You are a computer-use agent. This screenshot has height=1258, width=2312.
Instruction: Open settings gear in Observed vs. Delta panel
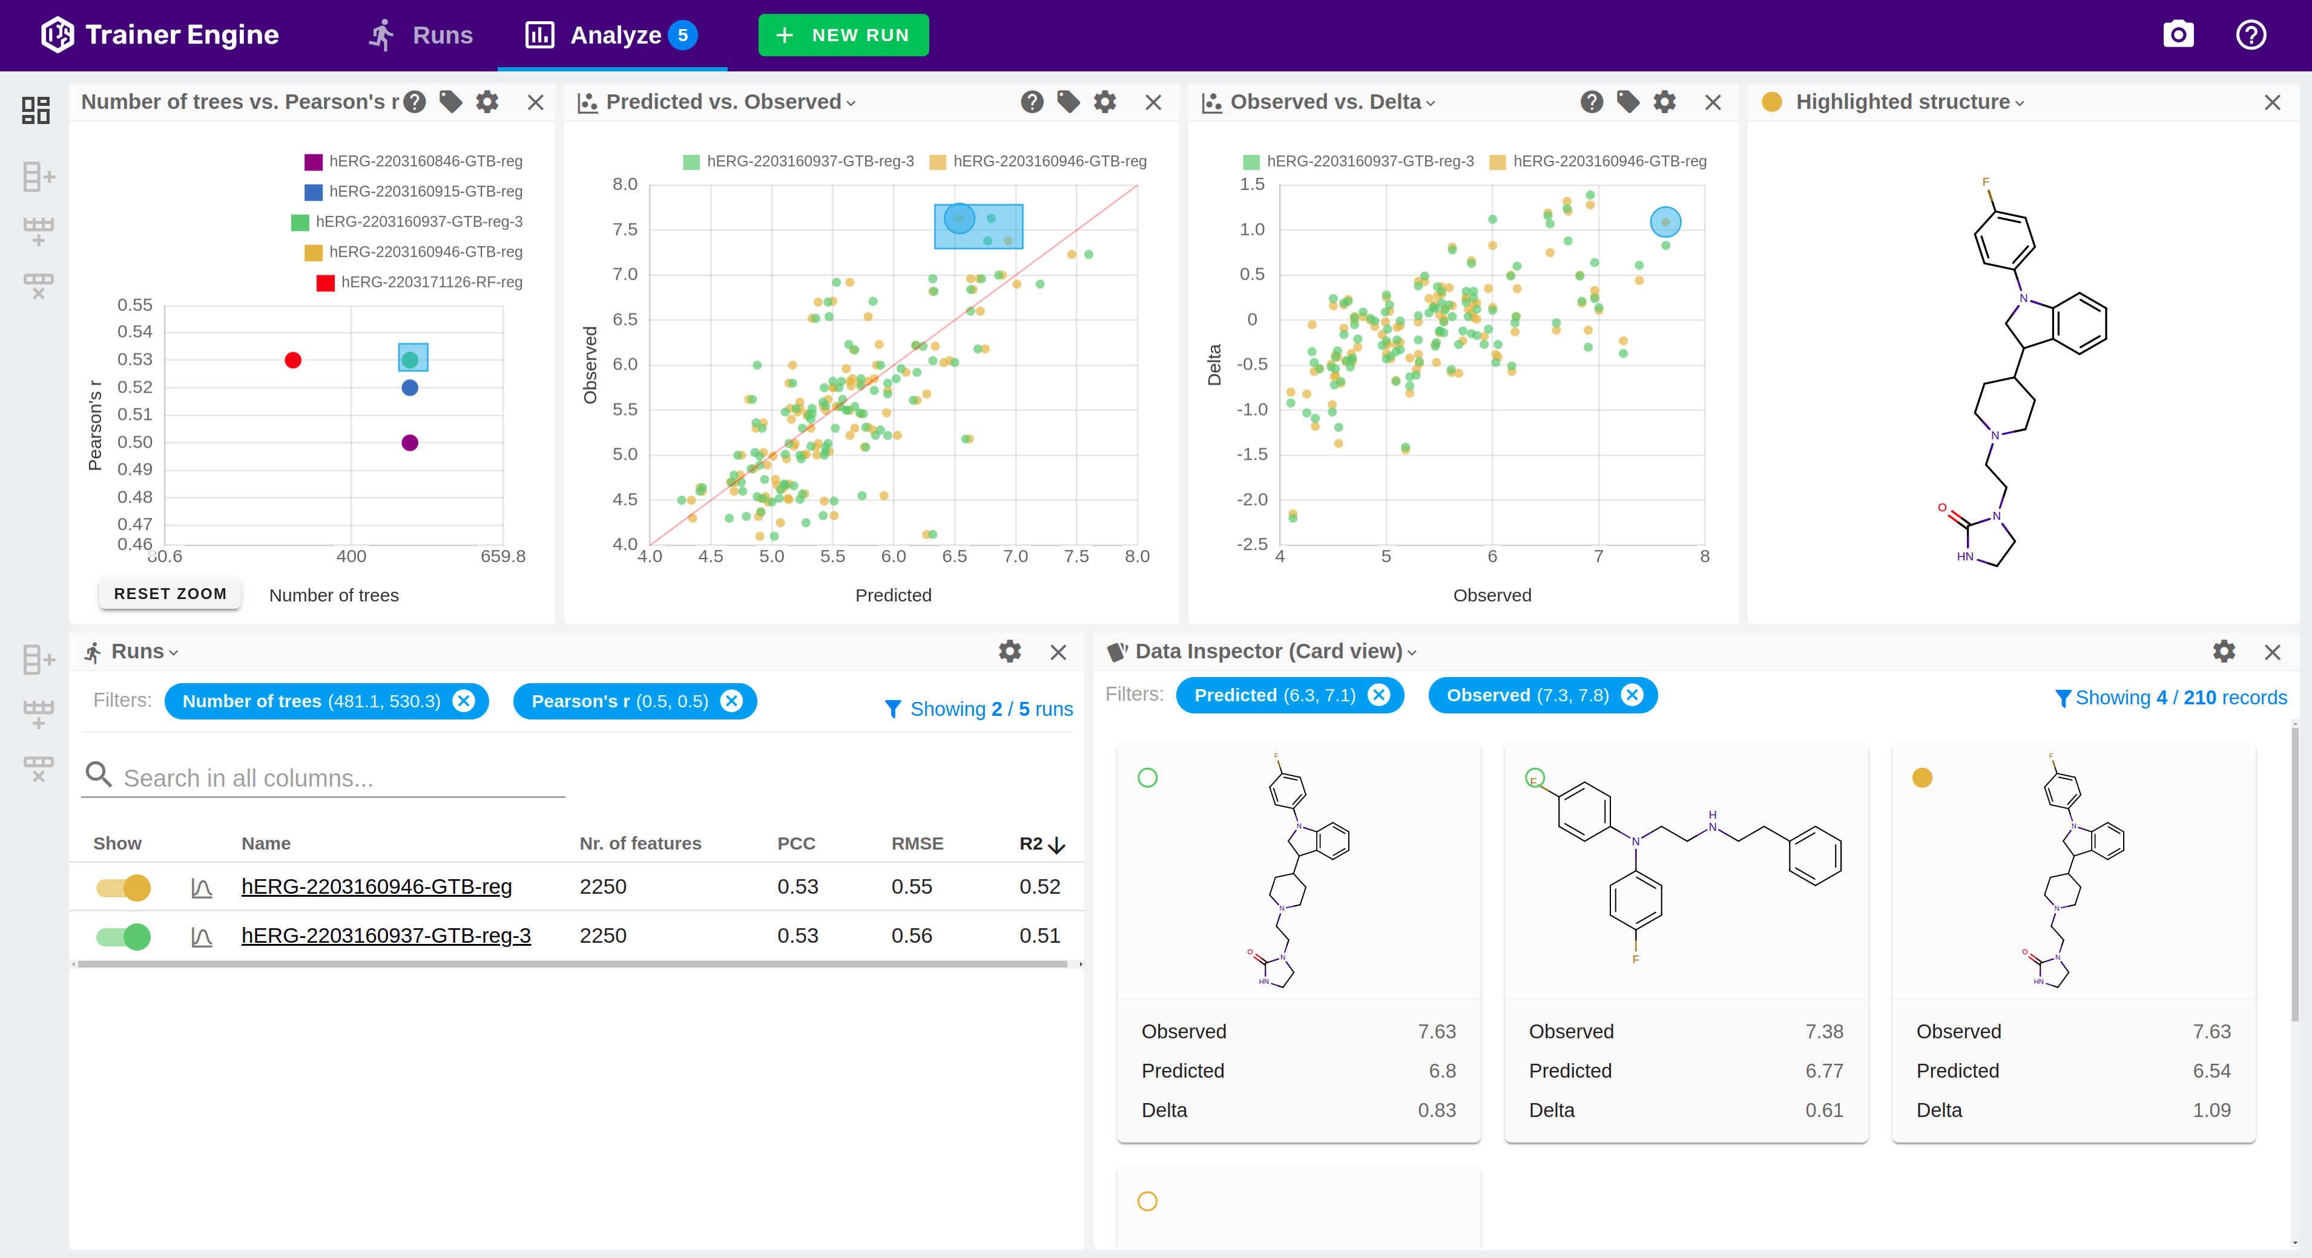point(1664,102)
